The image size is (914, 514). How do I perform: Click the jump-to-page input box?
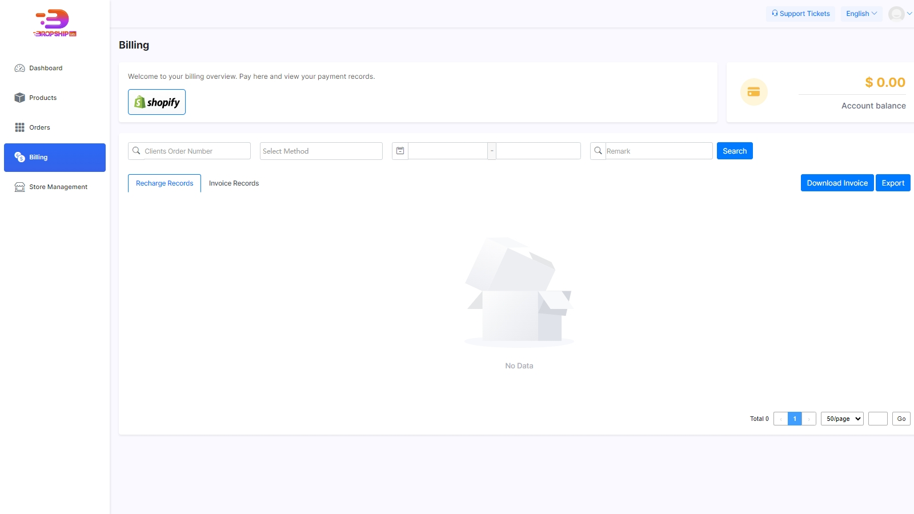click(x=878, y=419)
